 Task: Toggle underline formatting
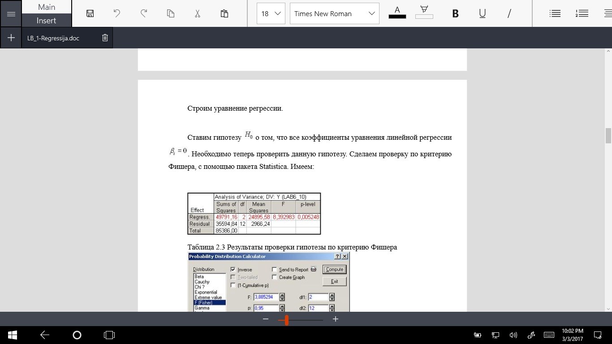point(482,13)
